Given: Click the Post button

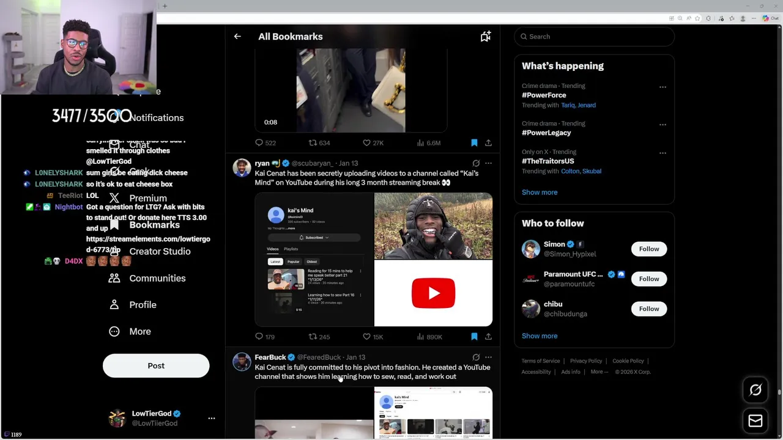Looking at the screenshot, I should (x=156, y=365).
